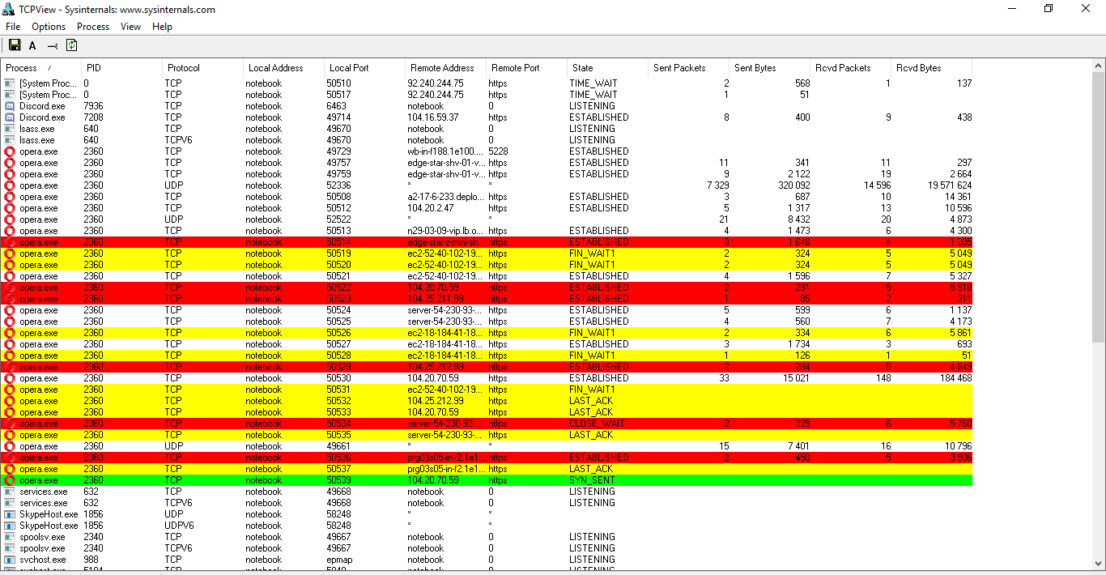Click the vertical scrollbar thumb
Screen dimensions: 1106x575
pyautogui.click(x=1099, y=207)
